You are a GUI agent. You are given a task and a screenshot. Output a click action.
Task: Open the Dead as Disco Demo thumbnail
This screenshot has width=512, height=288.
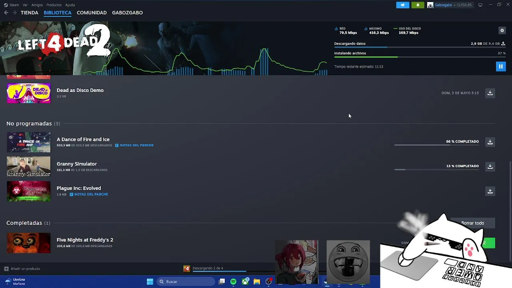[x=28, y=93]
